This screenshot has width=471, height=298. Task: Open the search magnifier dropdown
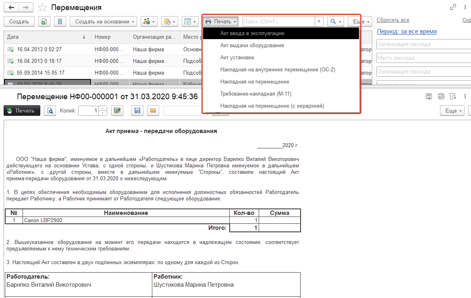click(x=335, y=21)
